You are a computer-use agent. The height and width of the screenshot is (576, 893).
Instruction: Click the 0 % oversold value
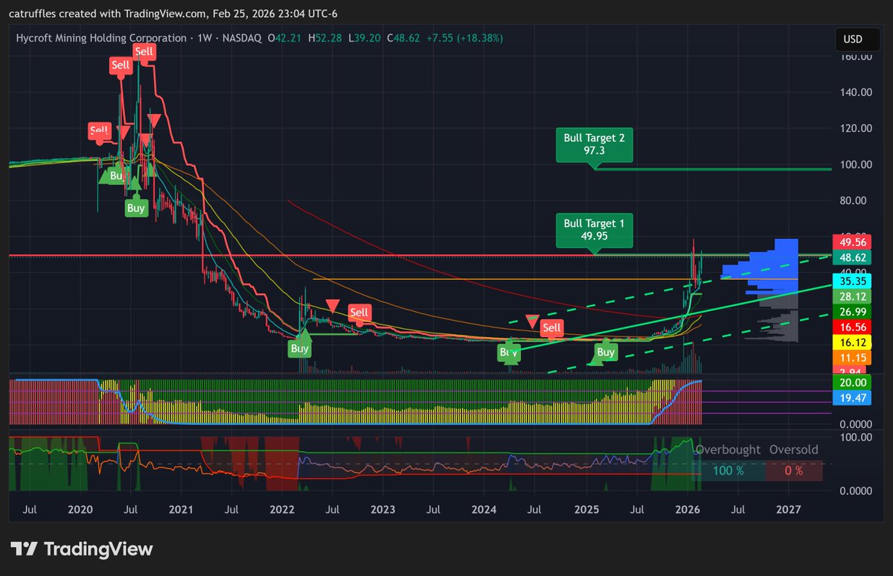[x=793, y=470]
